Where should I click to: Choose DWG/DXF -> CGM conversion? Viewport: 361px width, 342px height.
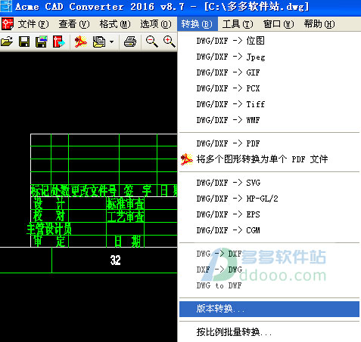pos(269,230)
